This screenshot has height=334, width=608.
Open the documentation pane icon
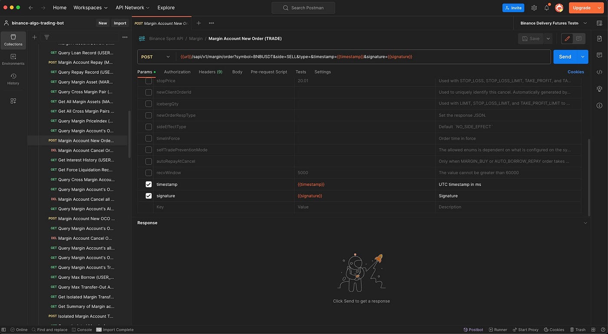(x=599, y=39)
